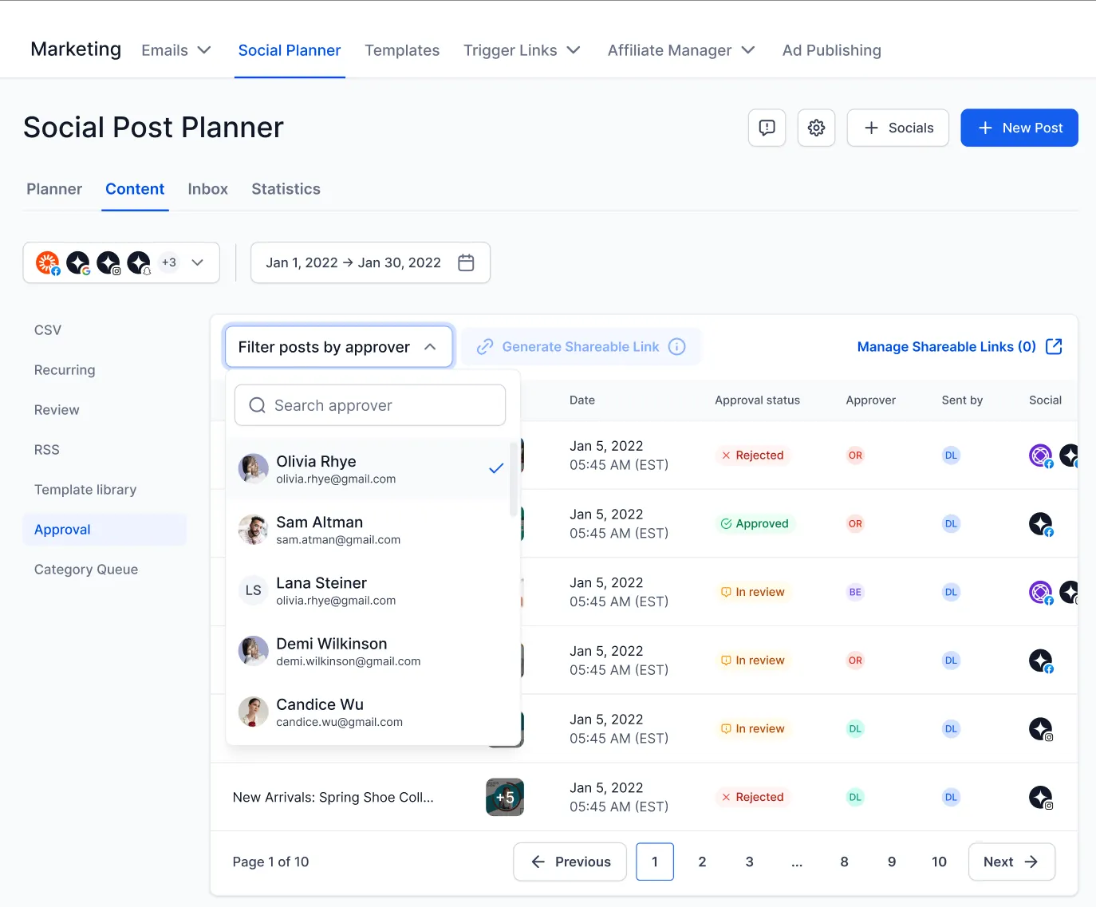Focus the Search approver input field
The image size is (1096, 907).
(370, 405)
